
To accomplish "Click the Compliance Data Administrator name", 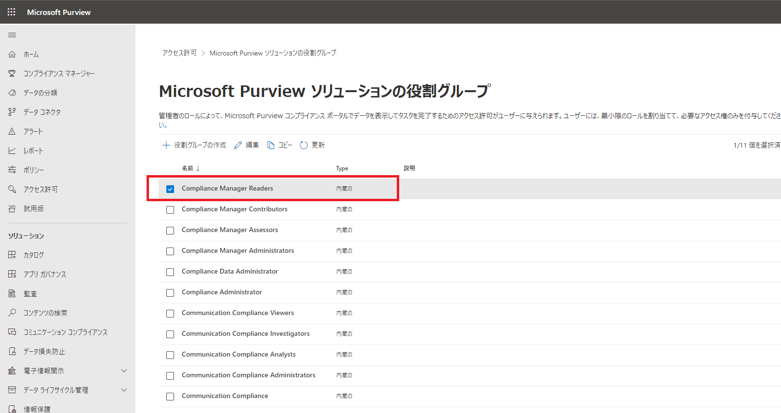I will 230,272.
